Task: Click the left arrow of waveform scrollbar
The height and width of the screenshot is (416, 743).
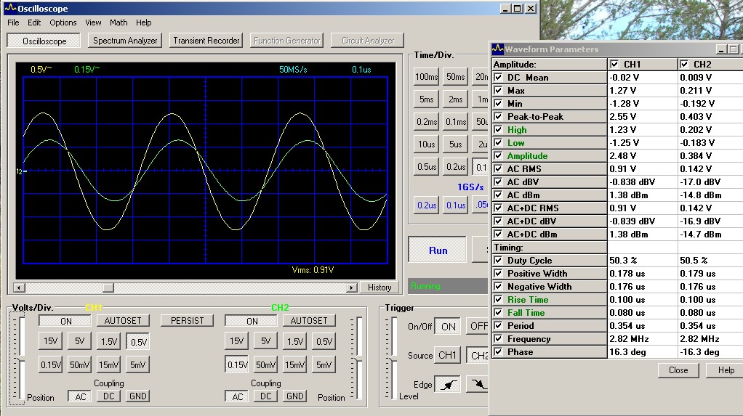Action: [x=20, y=287]
